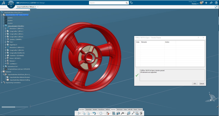
Task: Click the Cut scissors icon in toolbar
Action: [x=79, y=113]
